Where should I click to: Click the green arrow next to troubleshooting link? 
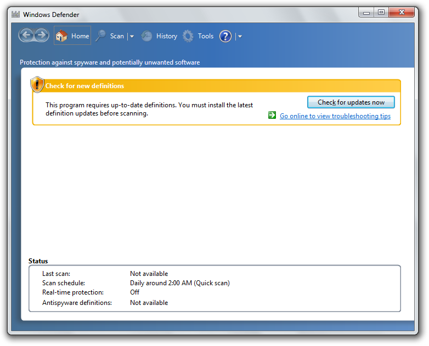tap(272, 116)
